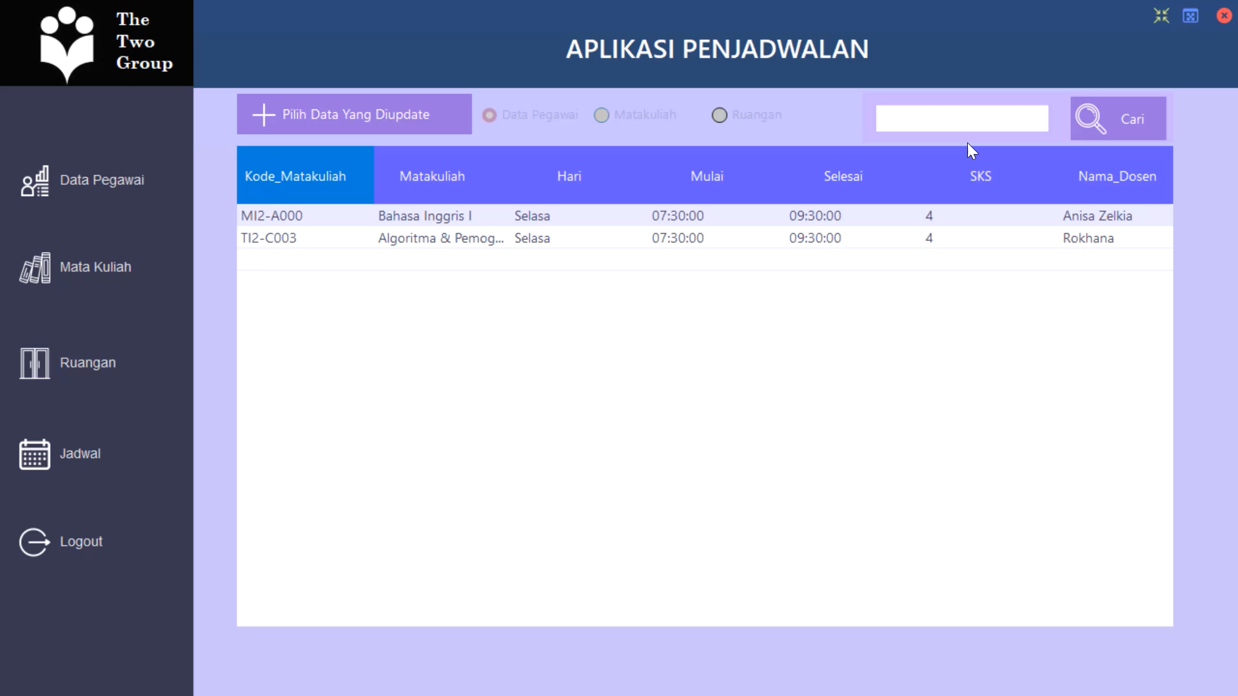Screen dimensions: 1238x696
Task: Enable the Ruangan radio option
Action: 720,115
